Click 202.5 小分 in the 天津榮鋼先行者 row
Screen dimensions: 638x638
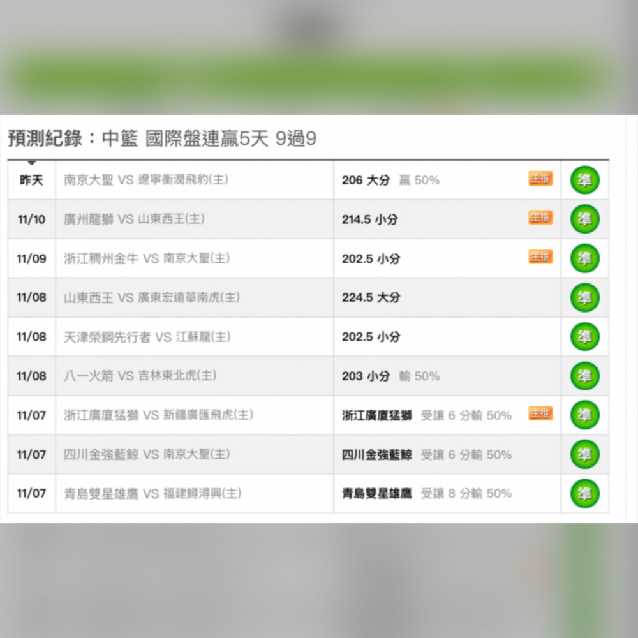pyautogui.click(x=371, y=336)
